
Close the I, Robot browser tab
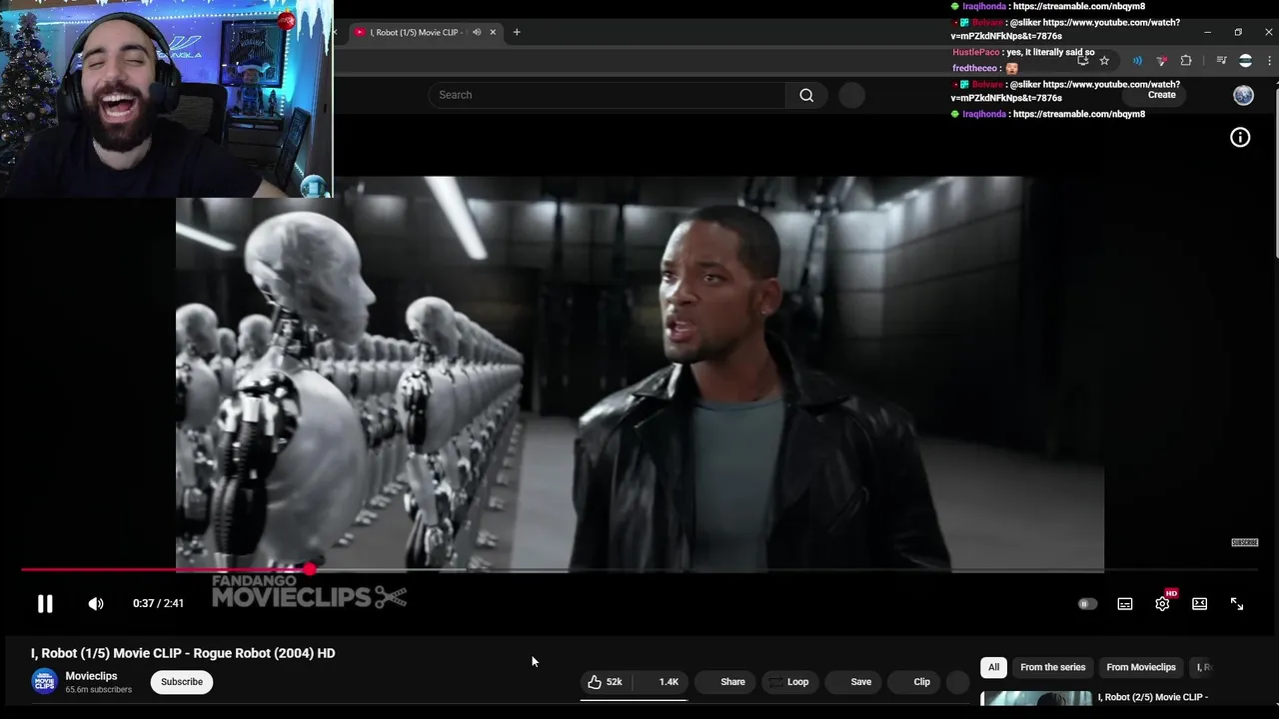493,32
